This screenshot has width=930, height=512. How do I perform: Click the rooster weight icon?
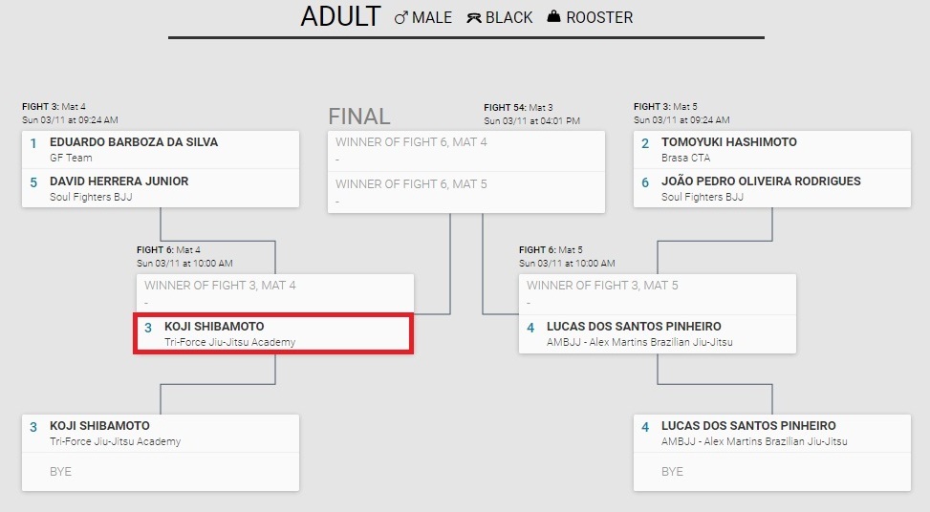[x=553, y=16]
